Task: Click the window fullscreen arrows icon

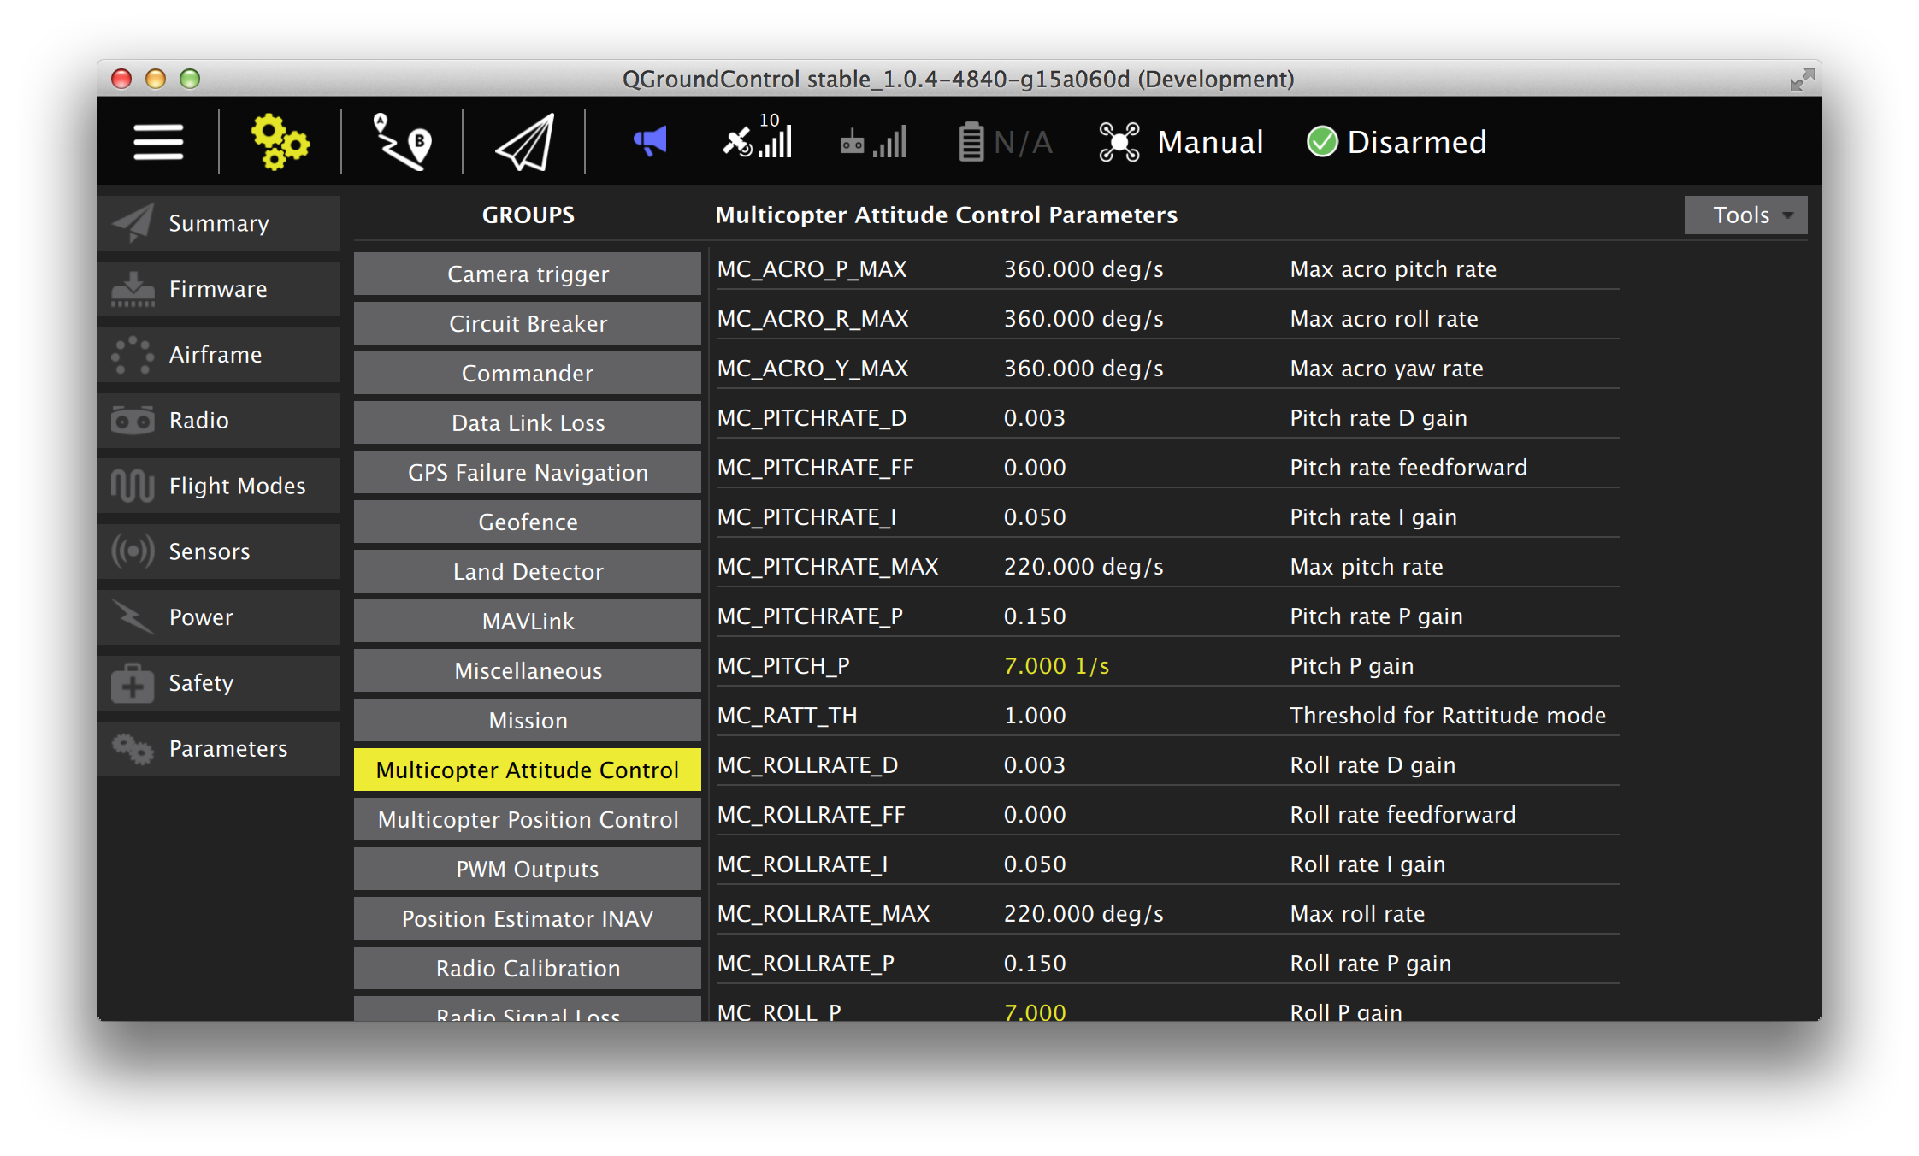Action: [1802, 80]
